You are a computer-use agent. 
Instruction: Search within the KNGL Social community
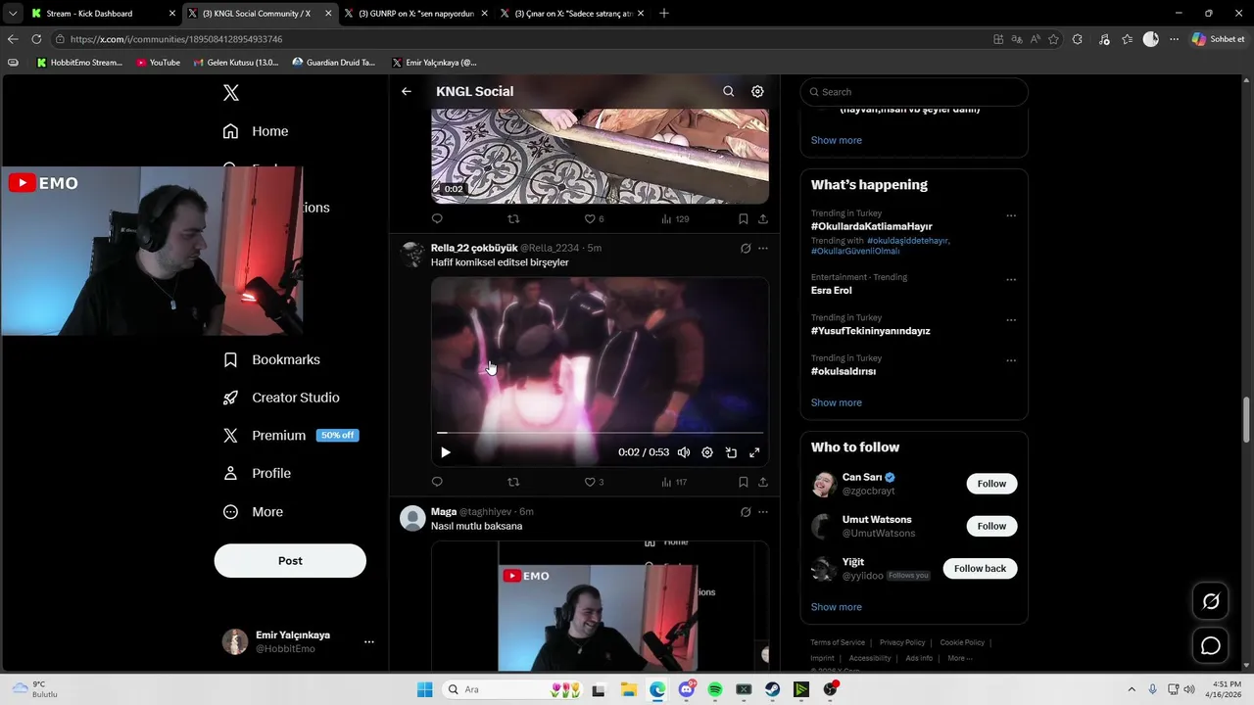point(728,91)
